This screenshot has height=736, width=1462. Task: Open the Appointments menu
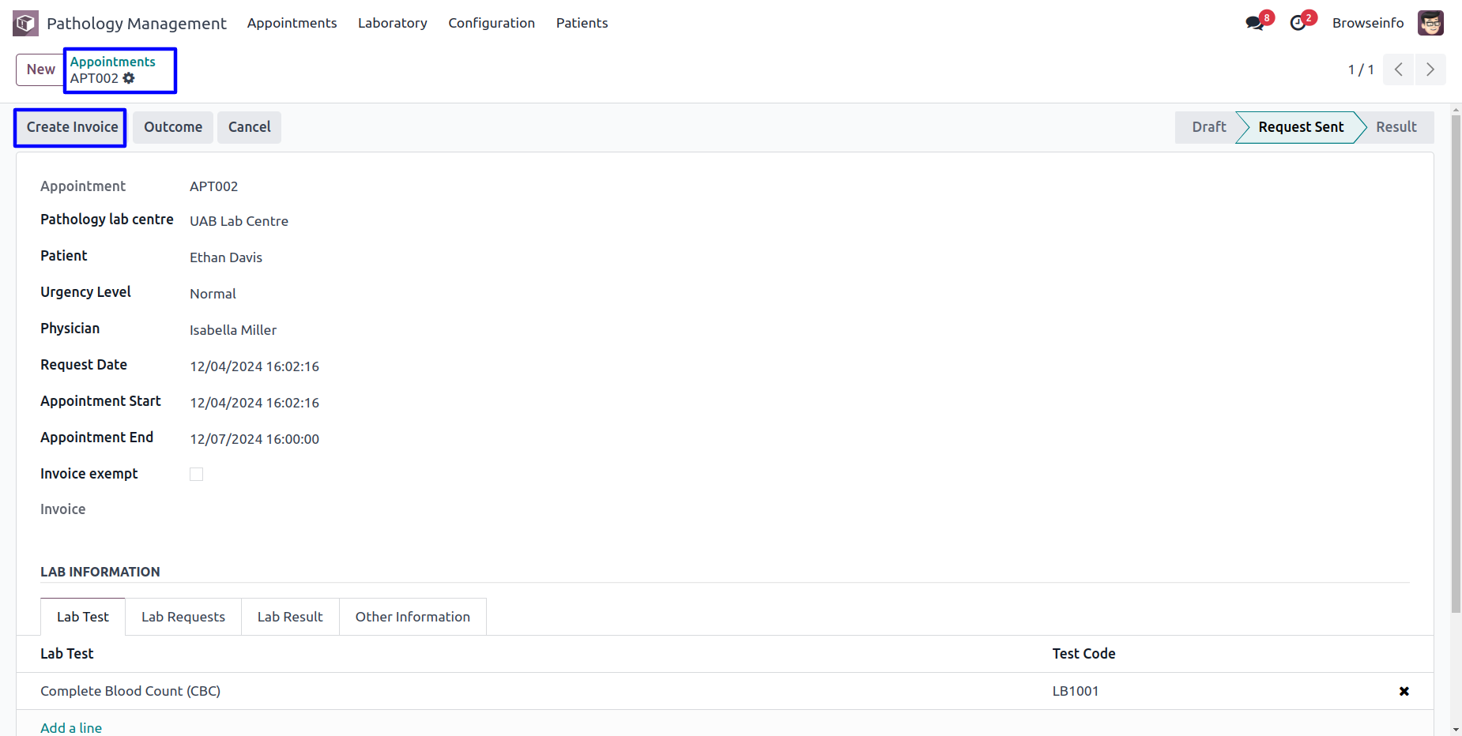[292, 23]
